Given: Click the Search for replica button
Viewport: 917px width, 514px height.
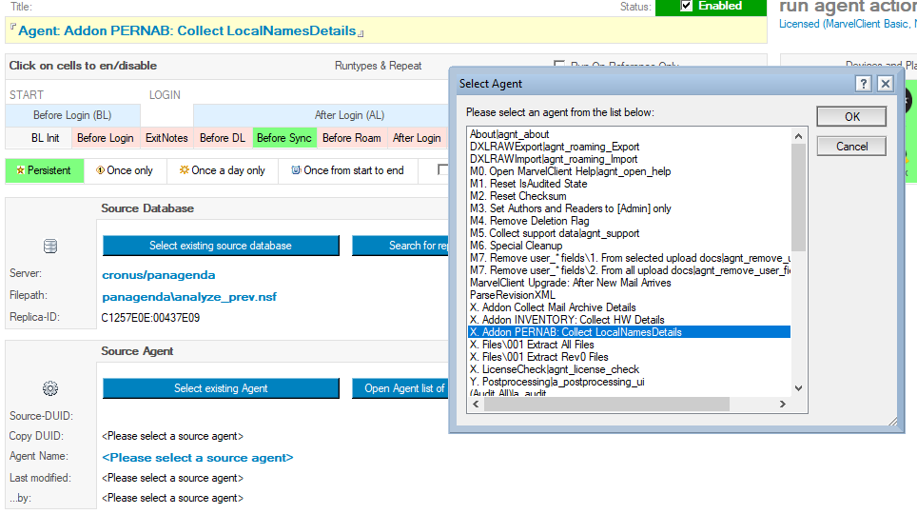Looking at the screenshot, I should (400, 246).
